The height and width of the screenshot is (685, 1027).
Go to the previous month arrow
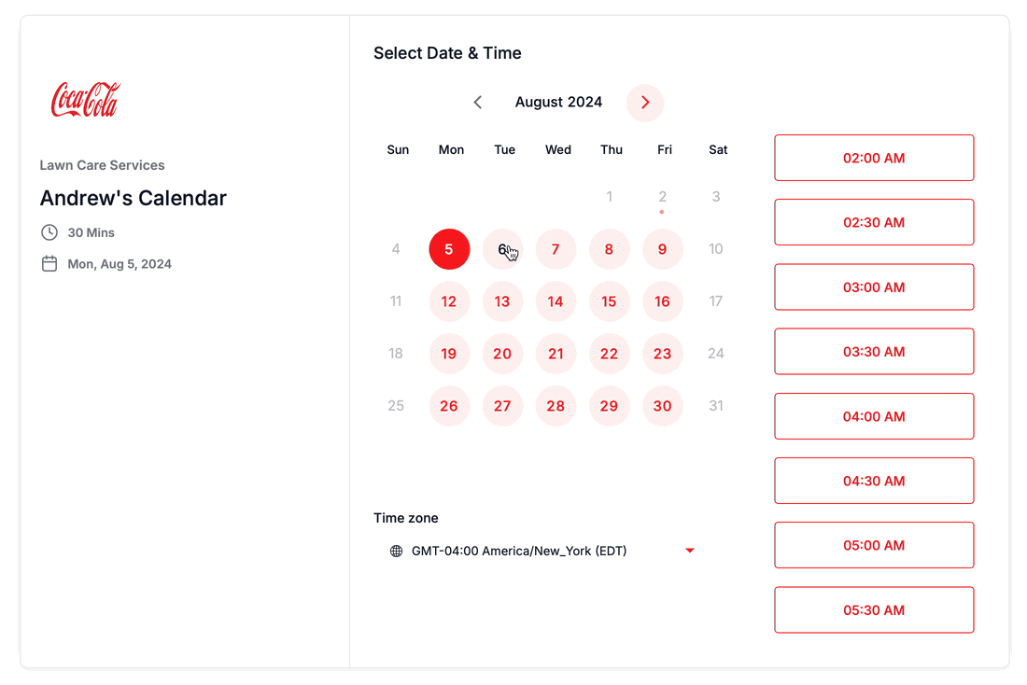[x=477, y=102]
